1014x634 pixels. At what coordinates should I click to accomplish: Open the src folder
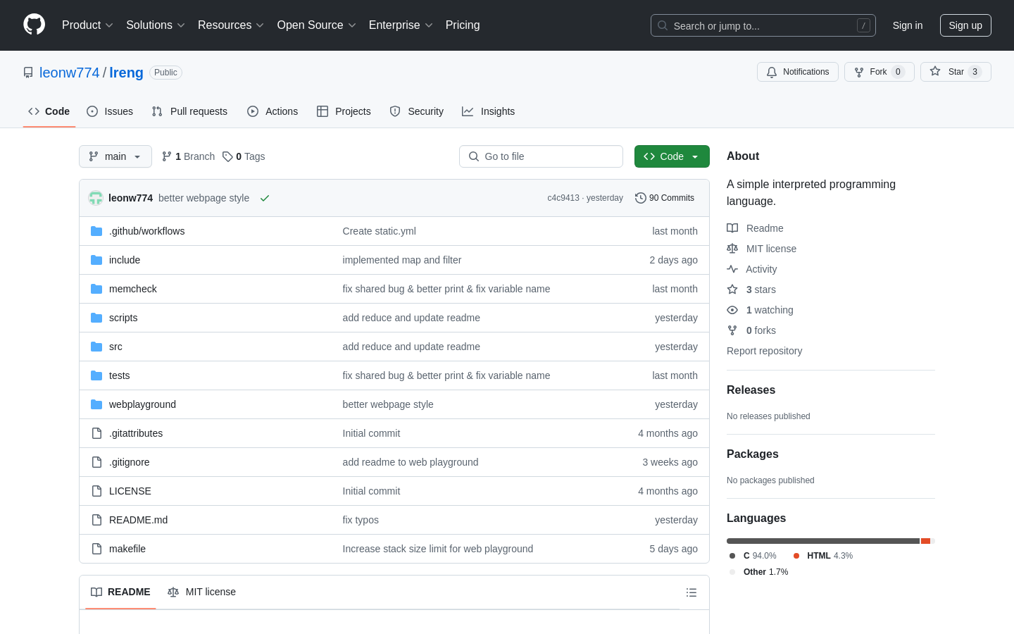[x=115, y=347]
